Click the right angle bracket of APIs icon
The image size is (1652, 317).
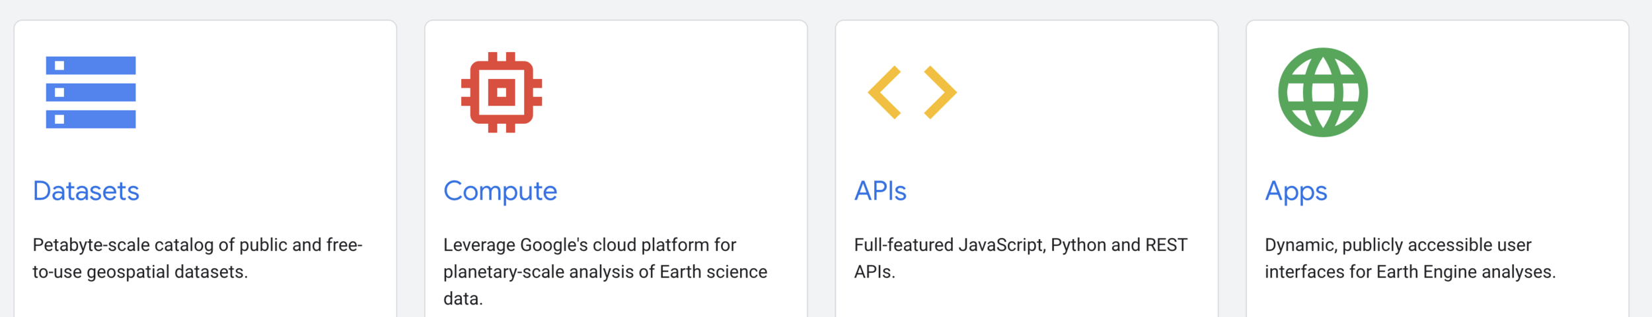click(x=940, y=92)
